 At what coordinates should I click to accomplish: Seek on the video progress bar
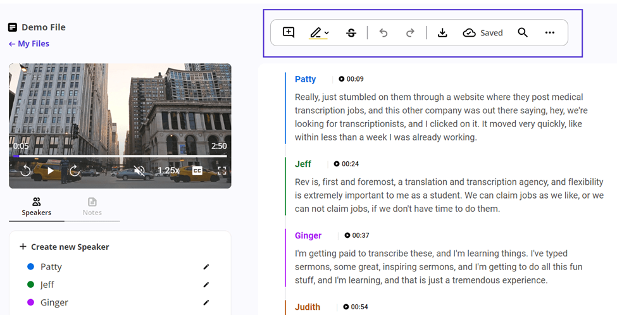[x=120, y=156]
